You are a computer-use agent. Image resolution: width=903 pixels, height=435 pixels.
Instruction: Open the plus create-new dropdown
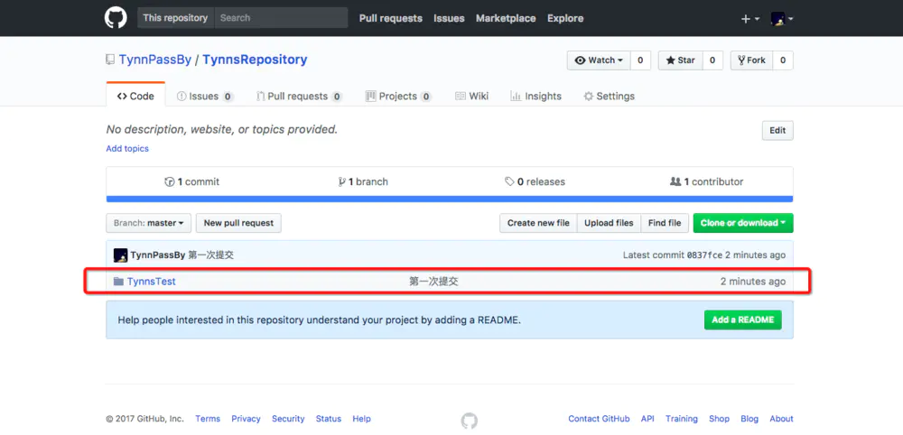click(x=749, y=18)
